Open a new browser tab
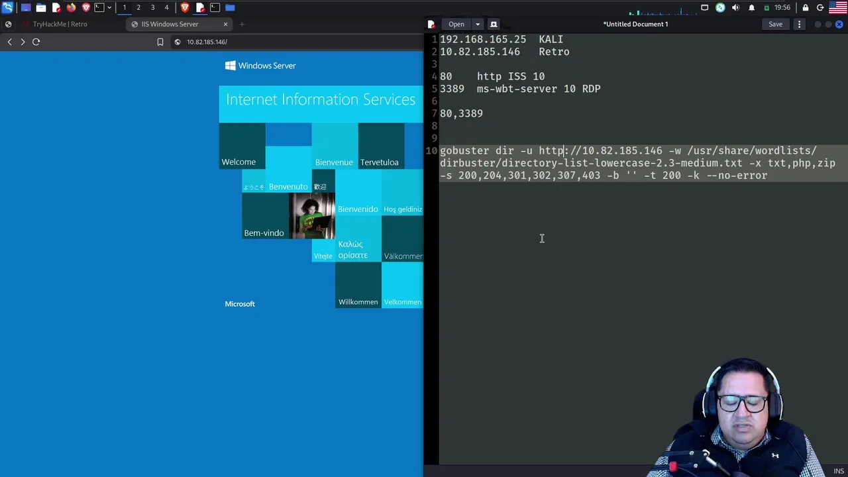This screenshot has height=477, width=848. tap(242, 24)
